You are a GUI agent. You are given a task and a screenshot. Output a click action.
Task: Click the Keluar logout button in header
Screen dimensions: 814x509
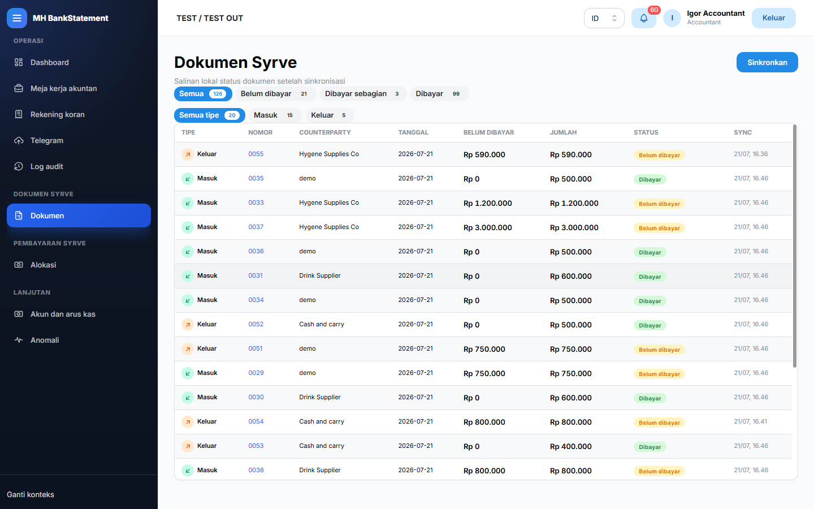pyautogui.click(x=773, y=18)
